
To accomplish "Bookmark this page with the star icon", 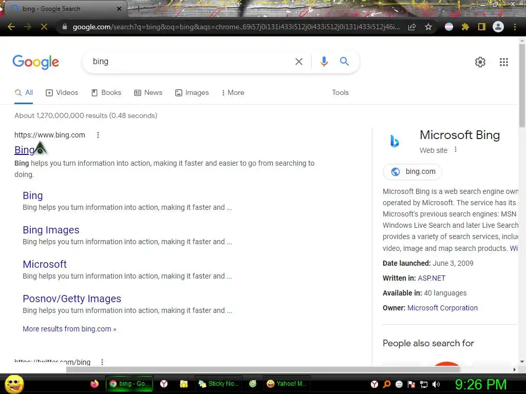I will coord(428,27).
